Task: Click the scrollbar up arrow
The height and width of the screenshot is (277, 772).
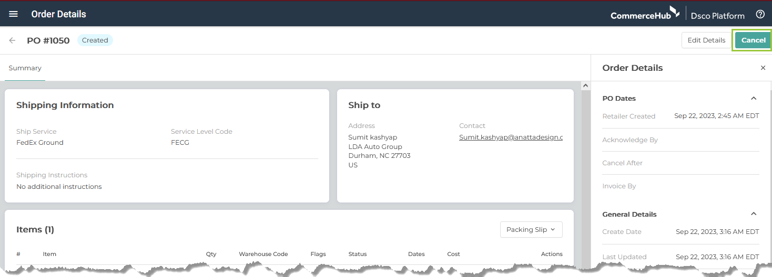Action: pos(585,86)
